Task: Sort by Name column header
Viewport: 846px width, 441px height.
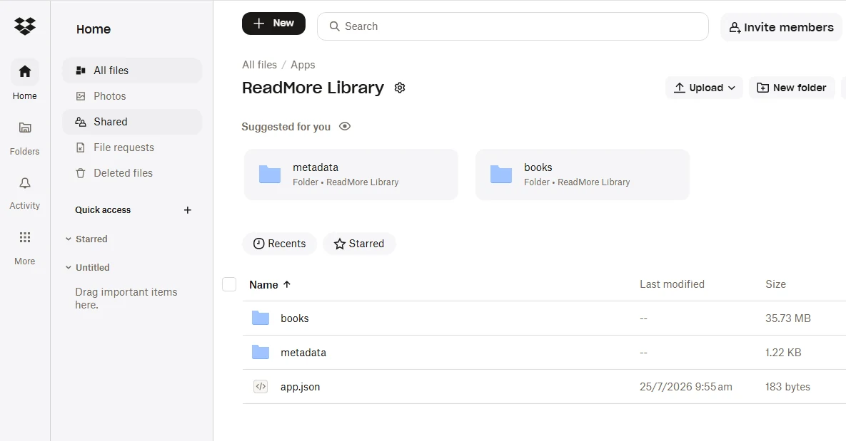Action: pos(270,285)
